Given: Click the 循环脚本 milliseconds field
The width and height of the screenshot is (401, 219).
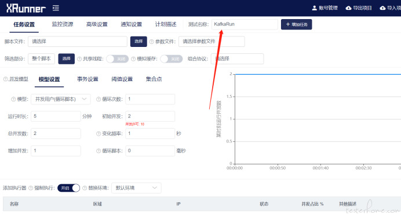Looking at the screenshot, I should [150, 151].
